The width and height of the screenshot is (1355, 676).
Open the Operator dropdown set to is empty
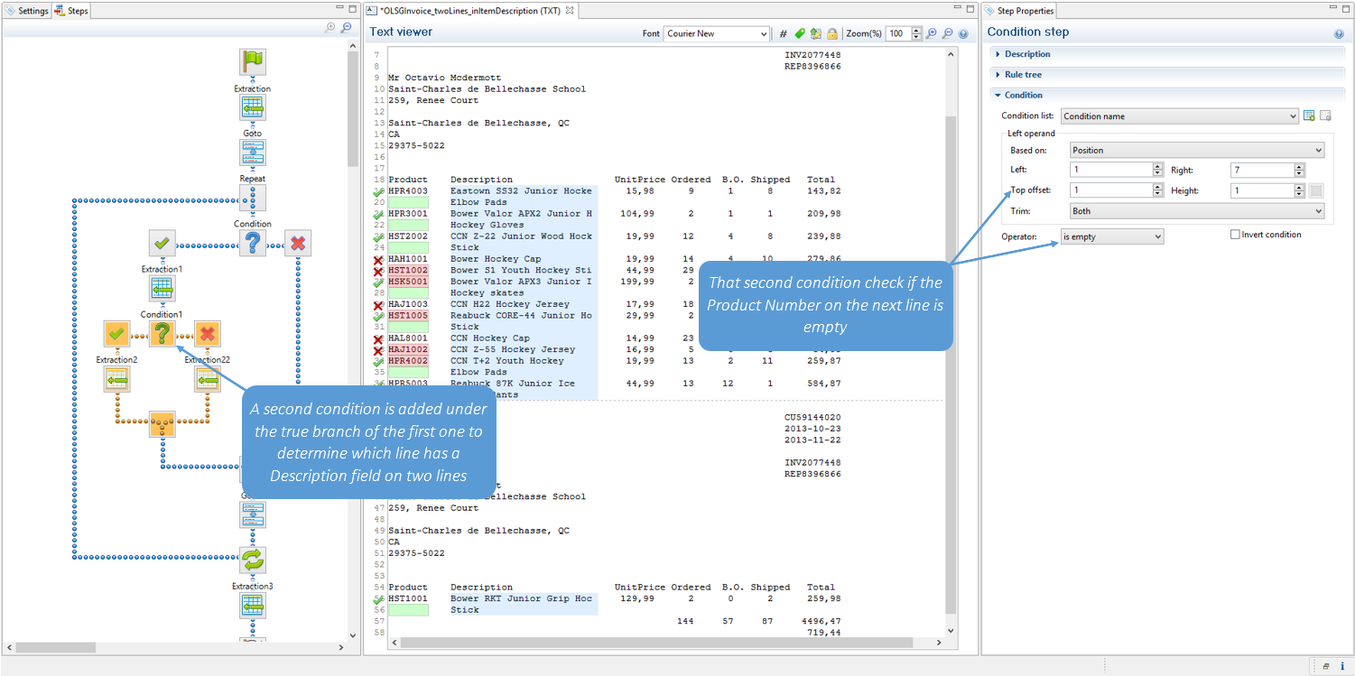point(1112,236)
